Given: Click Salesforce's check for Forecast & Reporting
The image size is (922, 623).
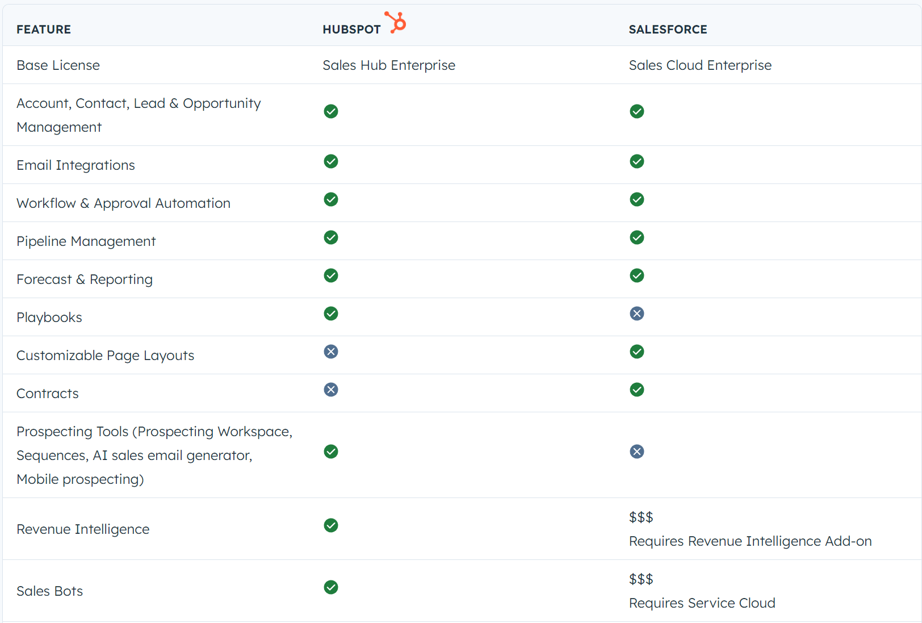Looking at the screenshot, I should point(637,276).
